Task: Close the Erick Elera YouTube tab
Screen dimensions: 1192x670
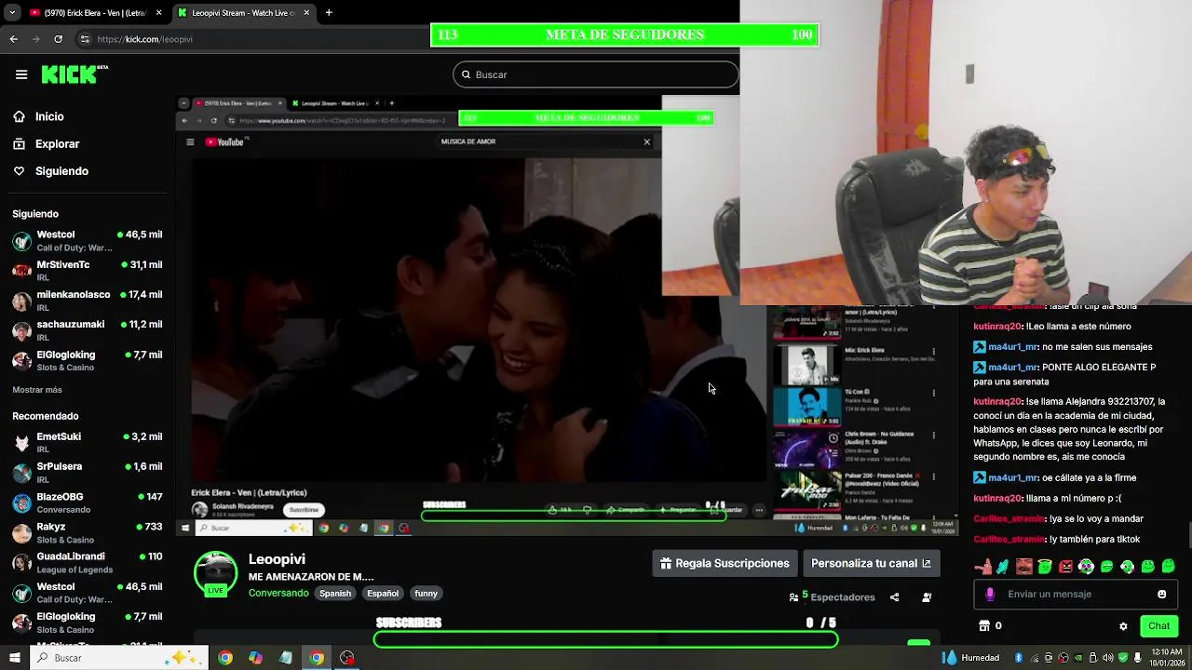Action: pyautogui.click(x=158, y=13)
